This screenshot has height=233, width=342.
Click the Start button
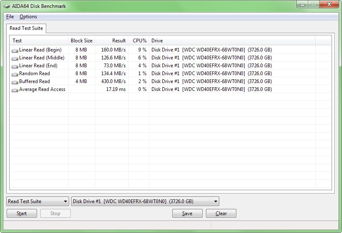[22, 213]
